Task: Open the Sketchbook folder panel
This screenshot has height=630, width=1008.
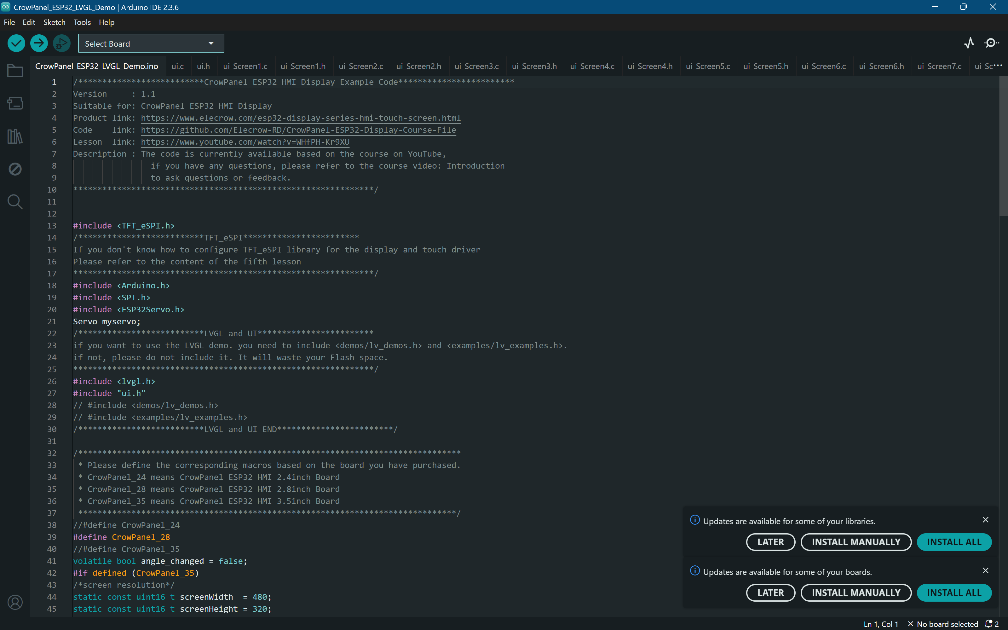Action: click(15, 71)
